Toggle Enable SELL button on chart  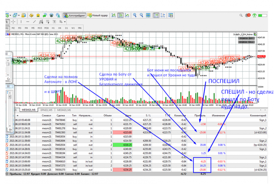tap(246, 42)
